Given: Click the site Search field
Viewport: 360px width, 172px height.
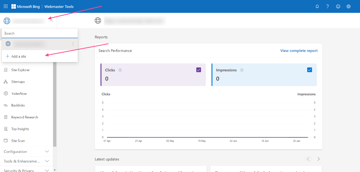Looking at the screenshot, I should coord(40,33).
